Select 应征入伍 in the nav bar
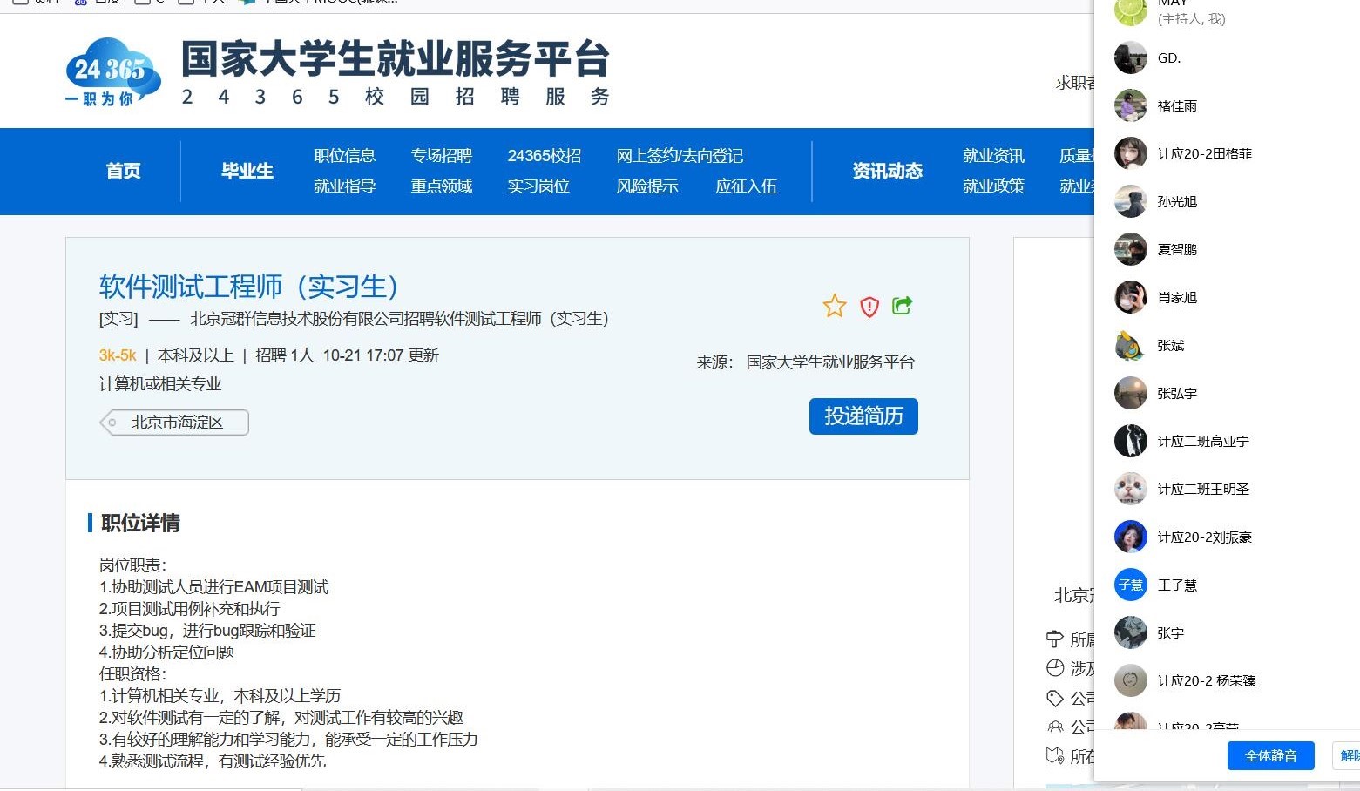The height and width of the screenshot is (791, 1360). coord(747,186)
